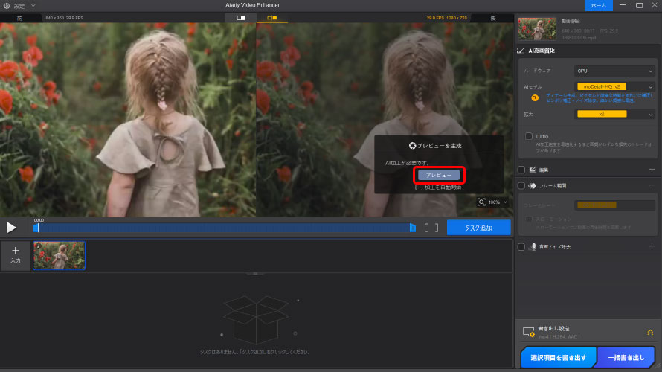Switch to the 前 view tab
662x372 pixels.
click(20, 18)
